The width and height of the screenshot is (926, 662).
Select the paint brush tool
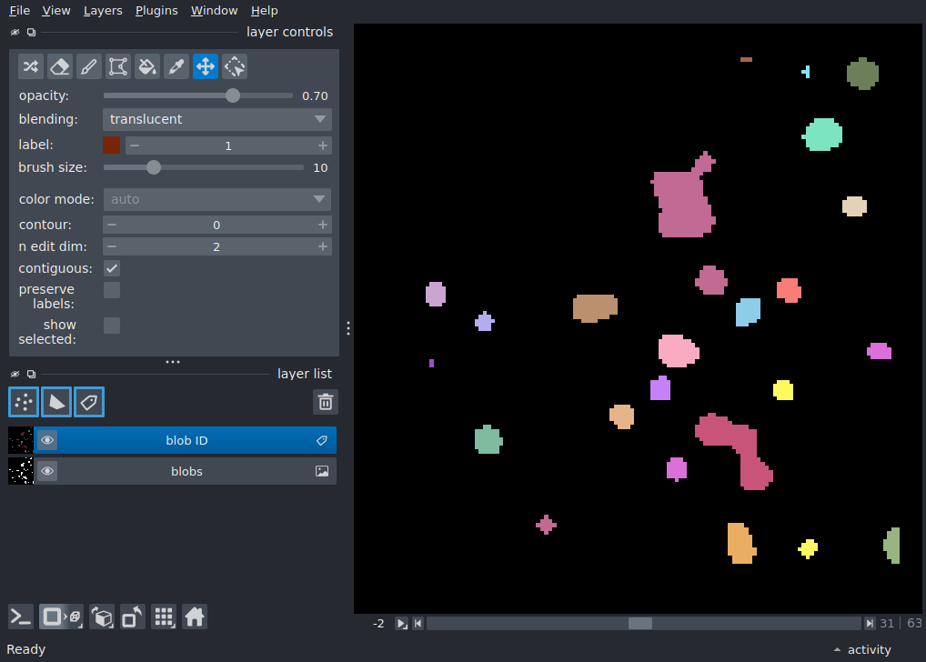click(88, 66)
